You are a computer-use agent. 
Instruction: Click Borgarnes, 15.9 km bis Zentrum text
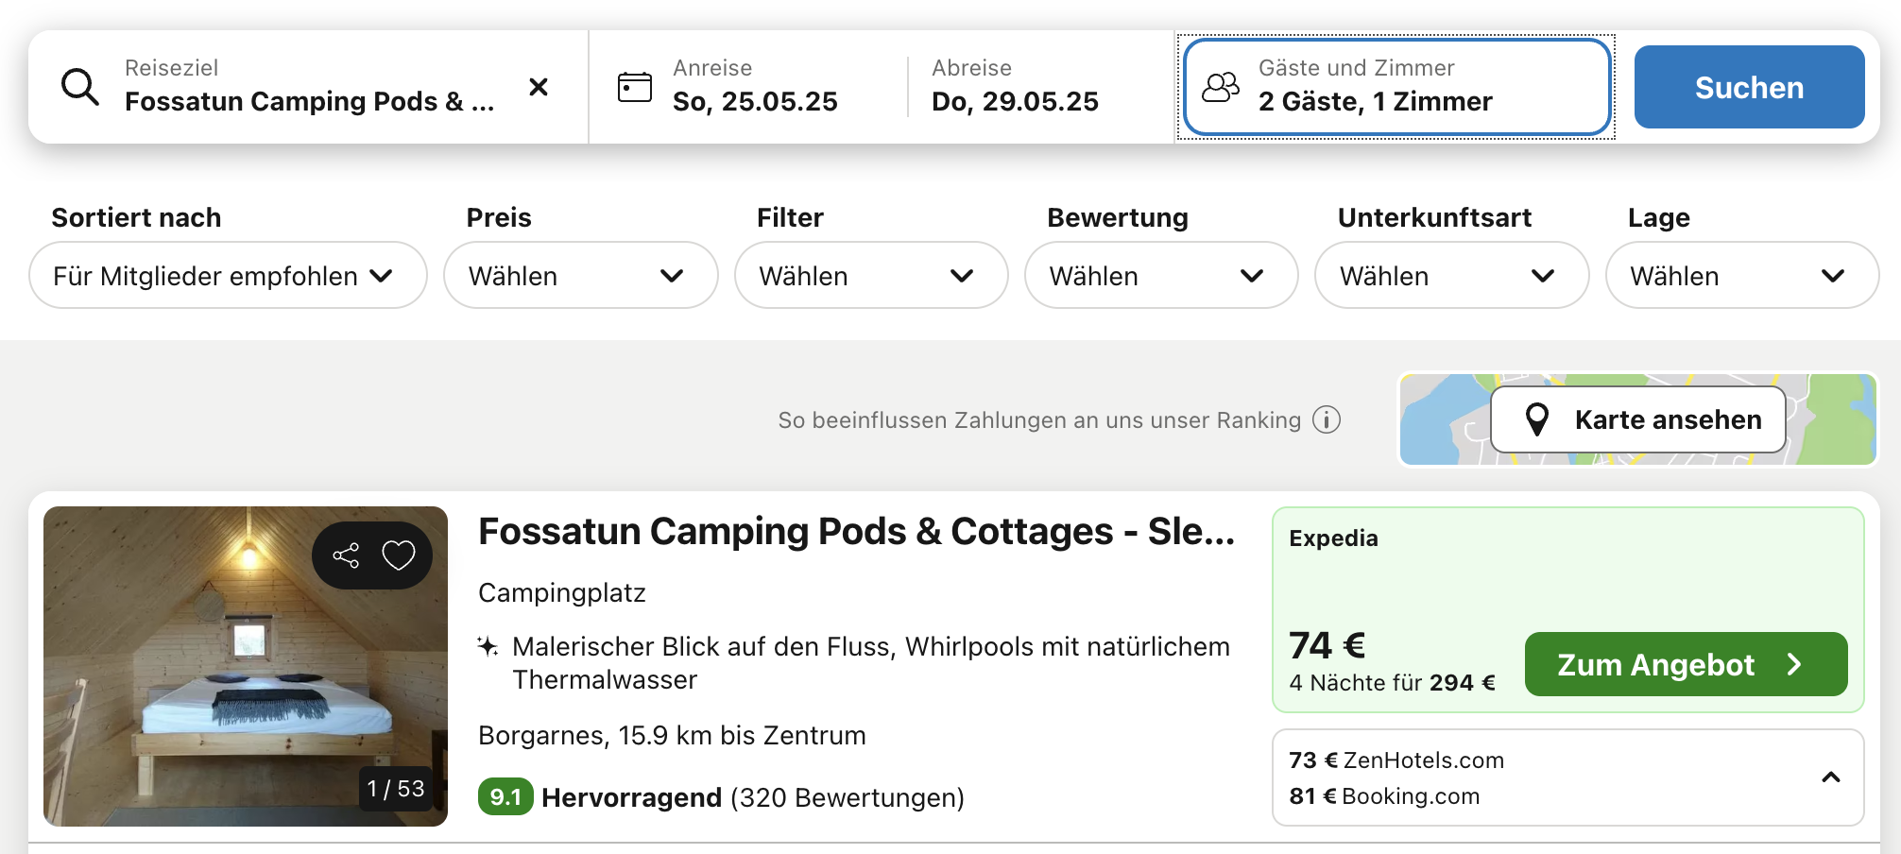[672, 735]
